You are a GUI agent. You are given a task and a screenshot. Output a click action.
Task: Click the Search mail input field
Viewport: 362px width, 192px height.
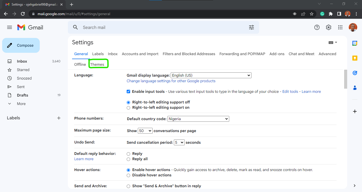[133, 27]
